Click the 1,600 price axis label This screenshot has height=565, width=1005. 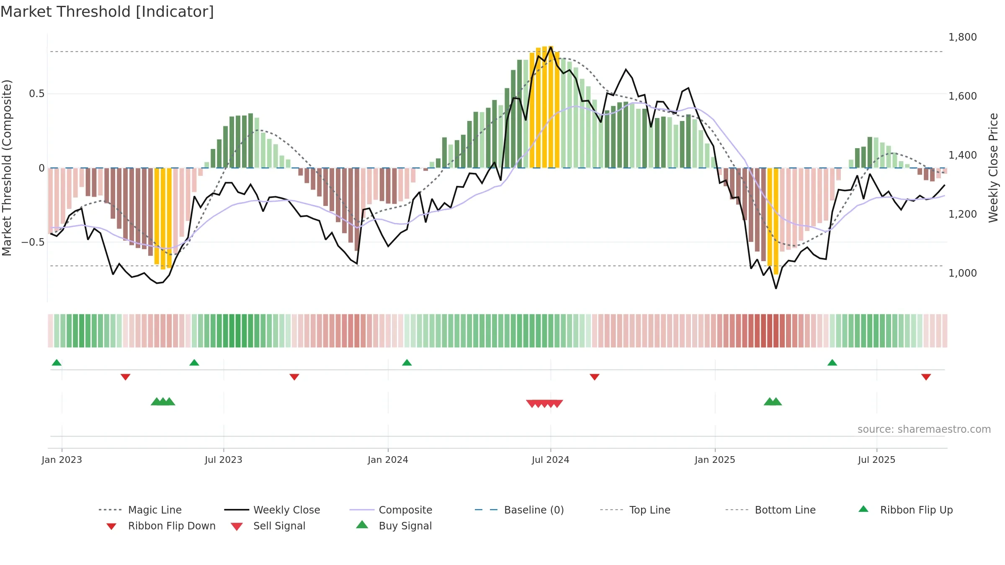pos(963,96)
